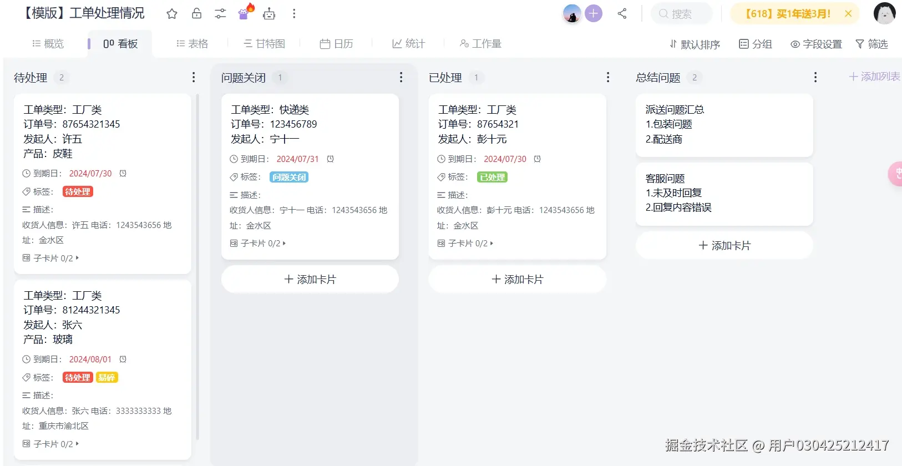Image resolution: width=902 pixels, height=466 pixels.
Task: Click the tag icon before 标签 on 彭十元's card
Action: 441,178
